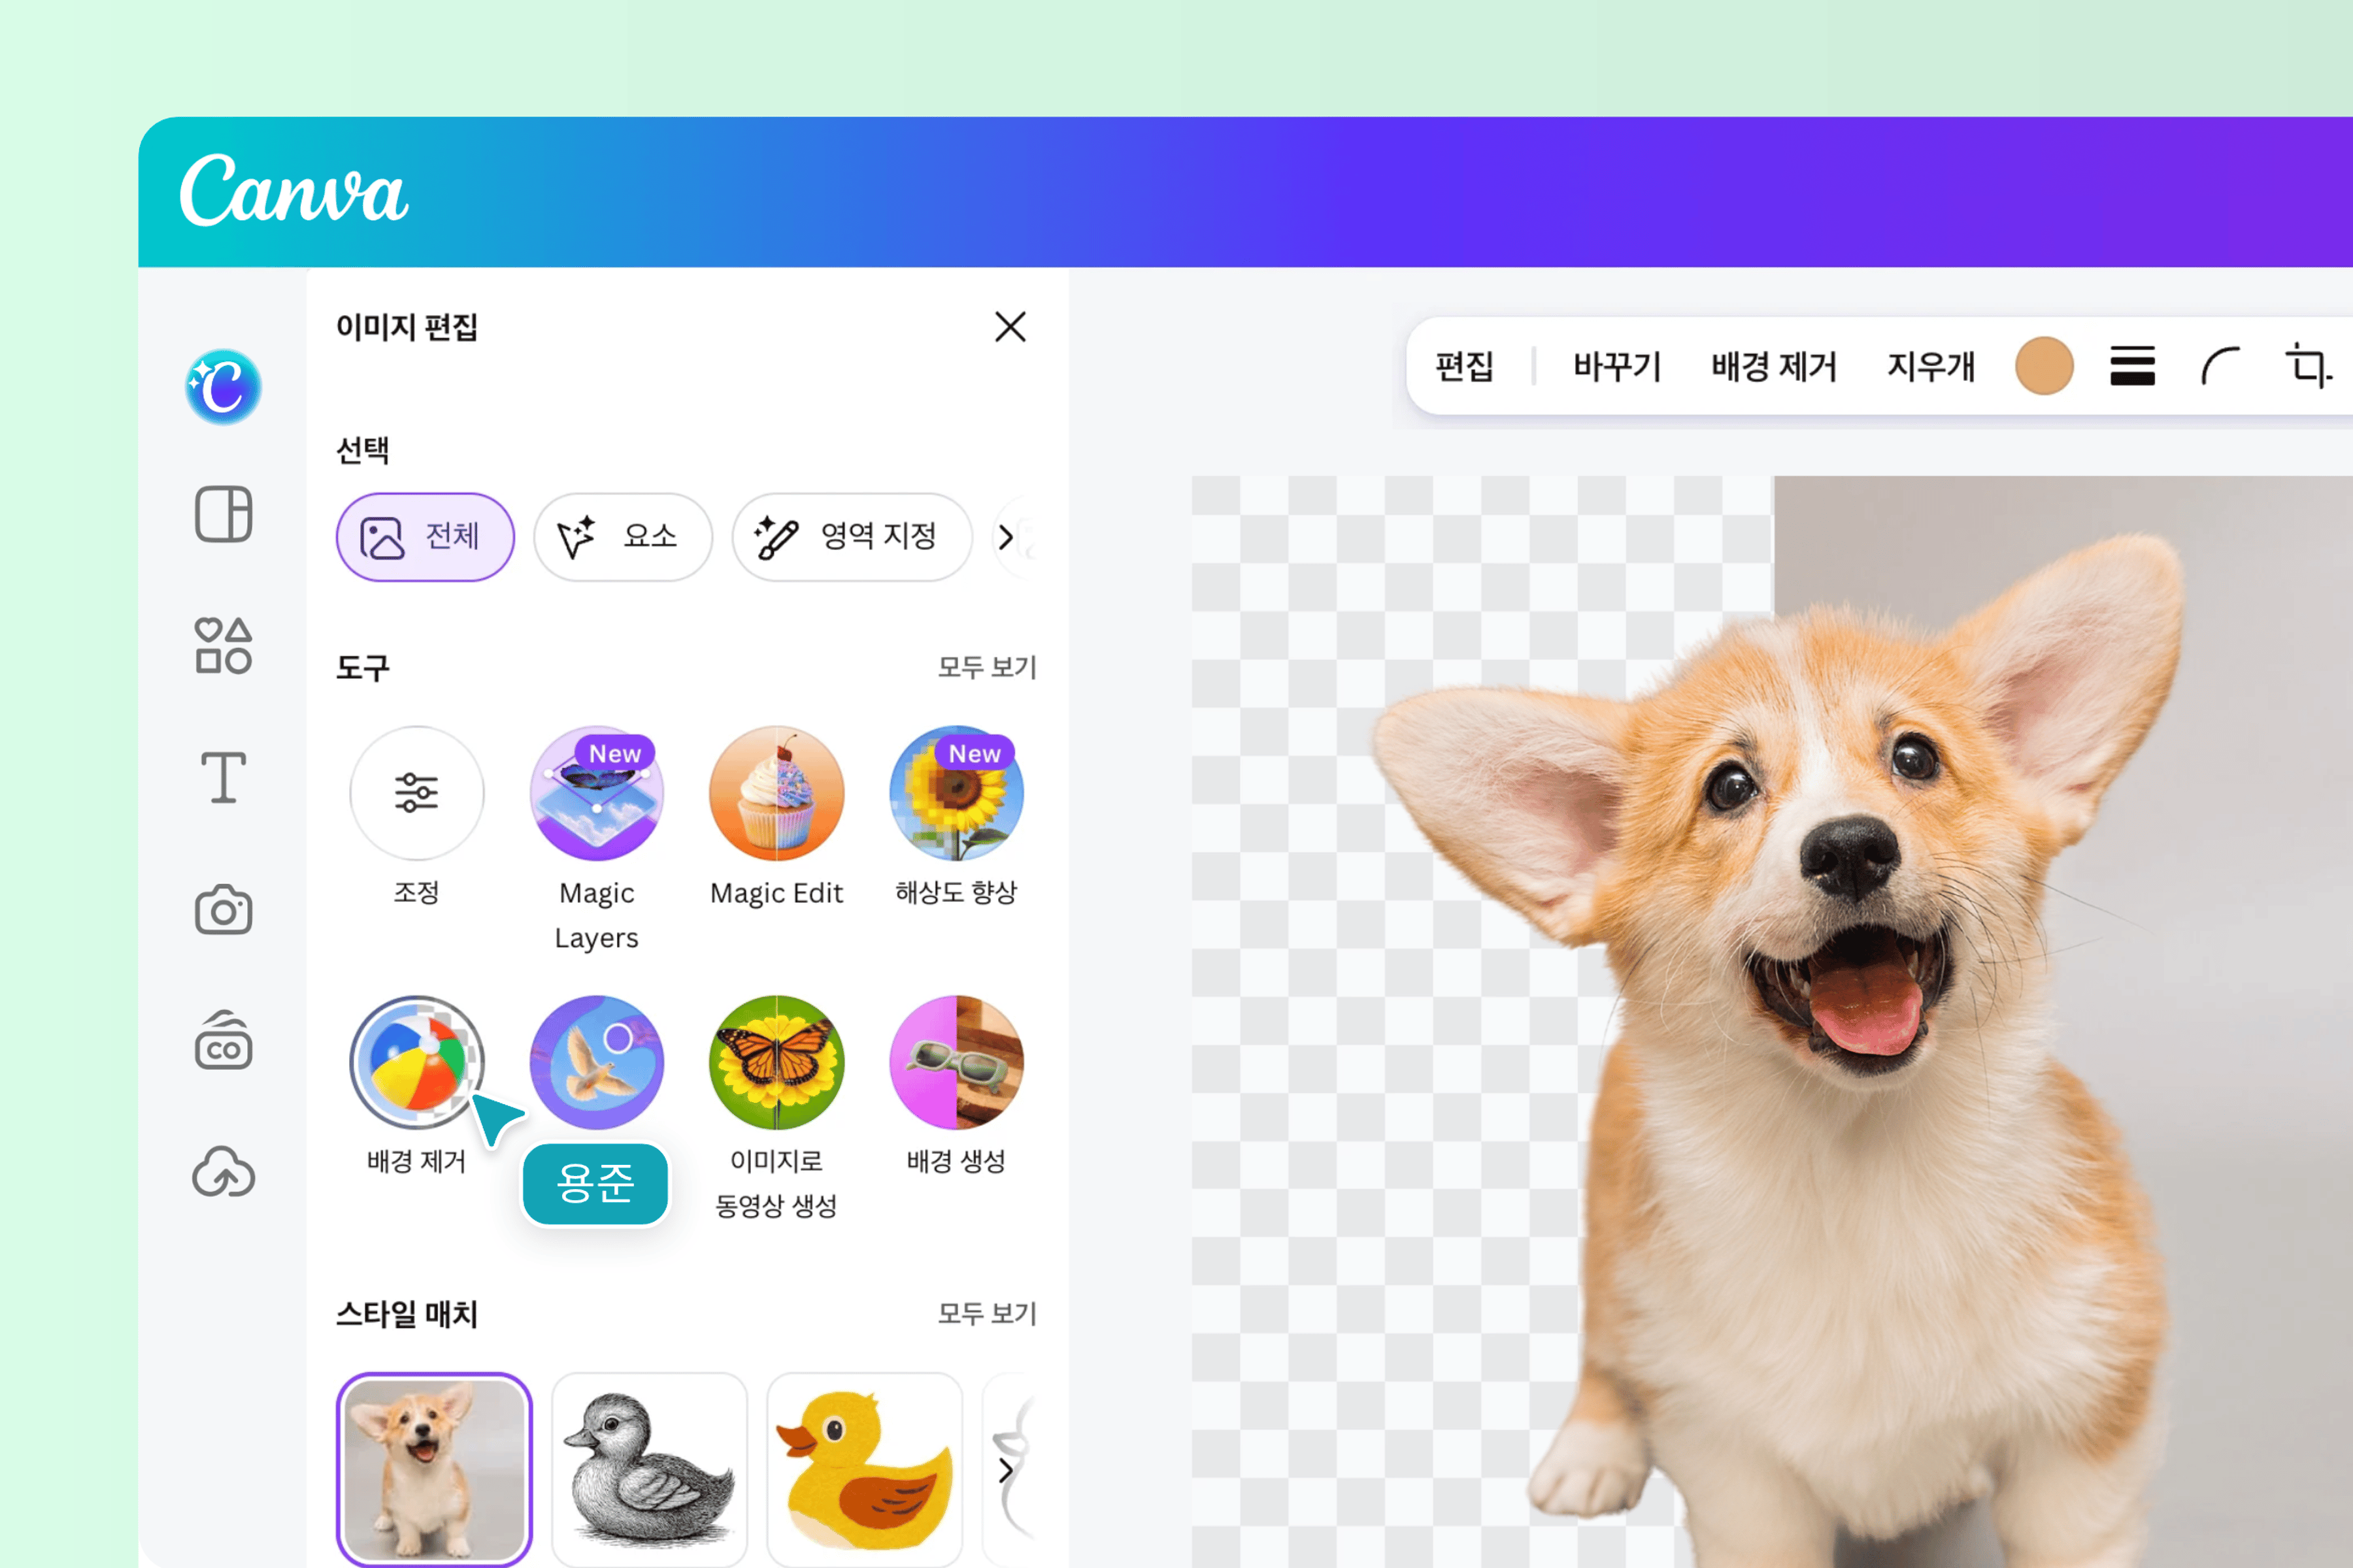Choose the sketched duck style thumbnail
2353x1568 pixels.
649,1470
